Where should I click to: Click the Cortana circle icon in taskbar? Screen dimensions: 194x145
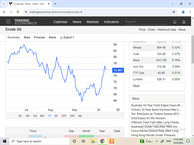(74, 141)
